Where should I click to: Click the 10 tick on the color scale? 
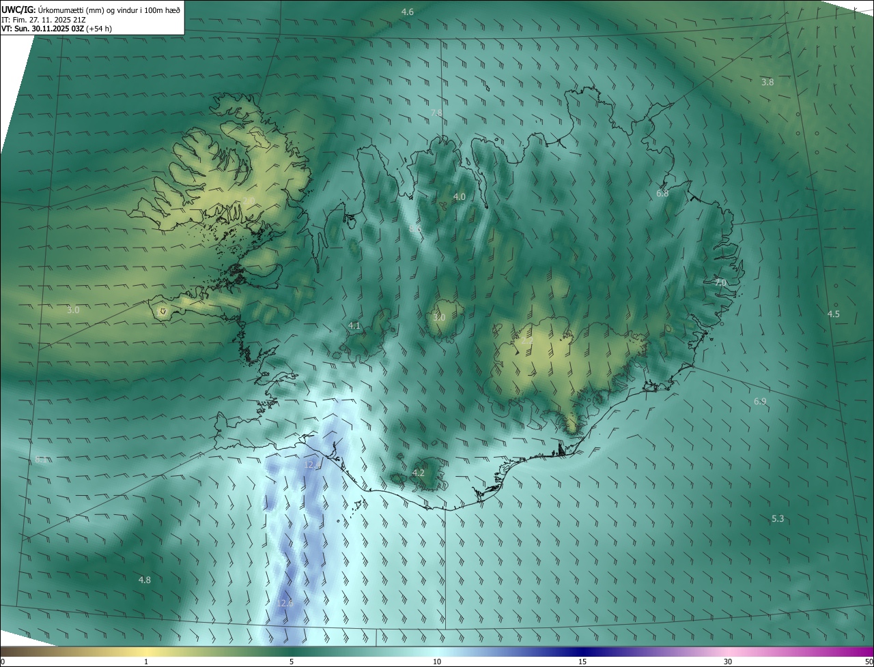(437, 662)
